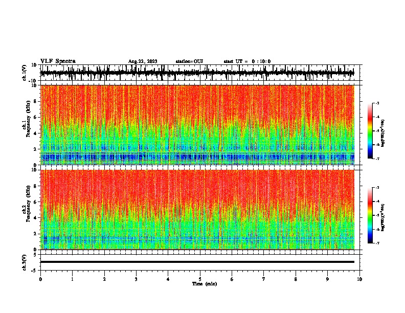The height and width of the screenshot is (313, 405).
Task: Click the '6' tick on ch.1 frequency axis
Action: coord(36,117)
